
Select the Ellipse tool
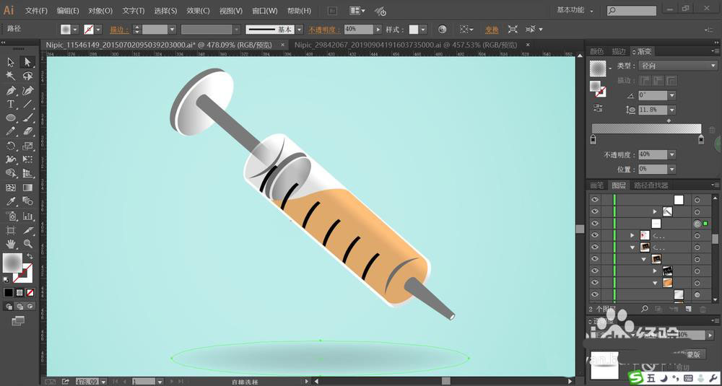11,118
